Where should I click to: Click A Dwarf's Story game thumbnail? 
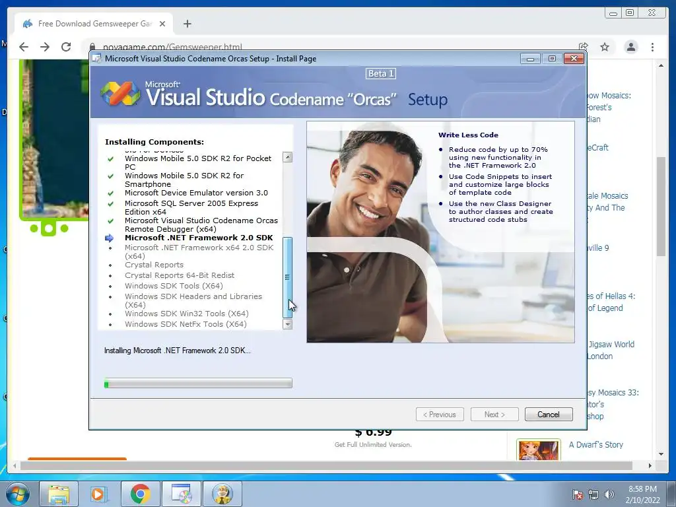pos(539,450)
